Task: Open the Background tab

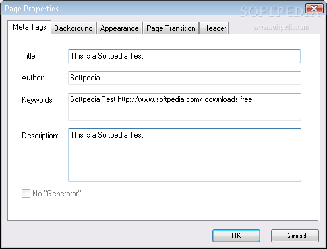Action: pyautogui.click(x=73, y=28)
